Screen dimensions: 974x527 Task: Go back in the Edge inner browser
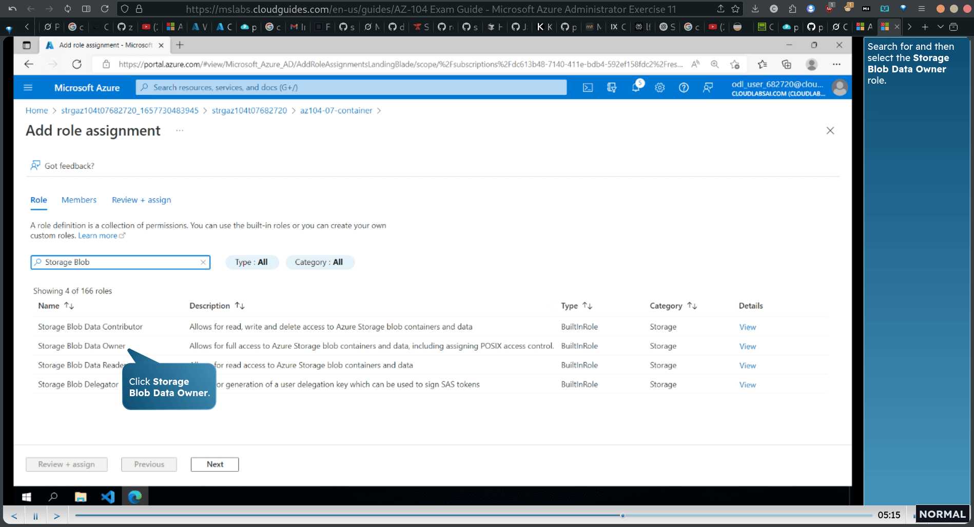29,64
